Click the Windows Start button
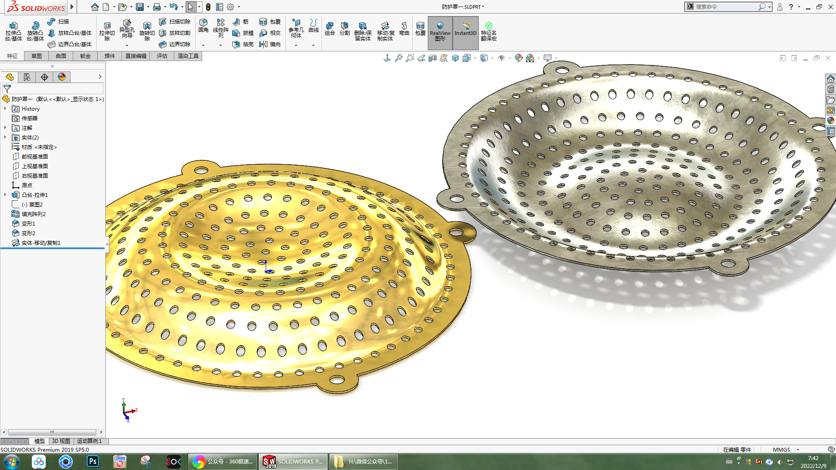 point(12,461)
